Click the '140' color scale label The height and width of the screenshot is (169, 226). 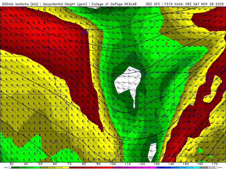click(171, 164)
